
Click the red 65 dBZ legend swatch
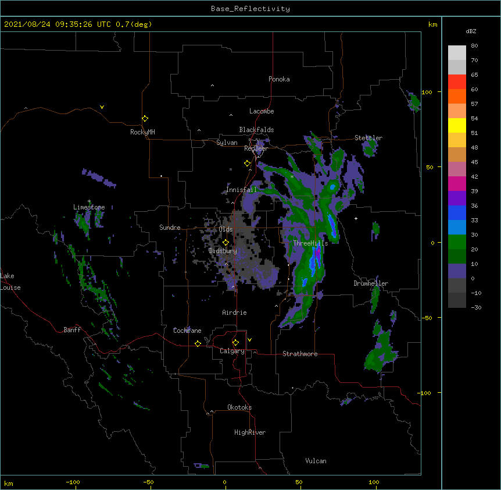pyautogui.click(x=457, y=81)
